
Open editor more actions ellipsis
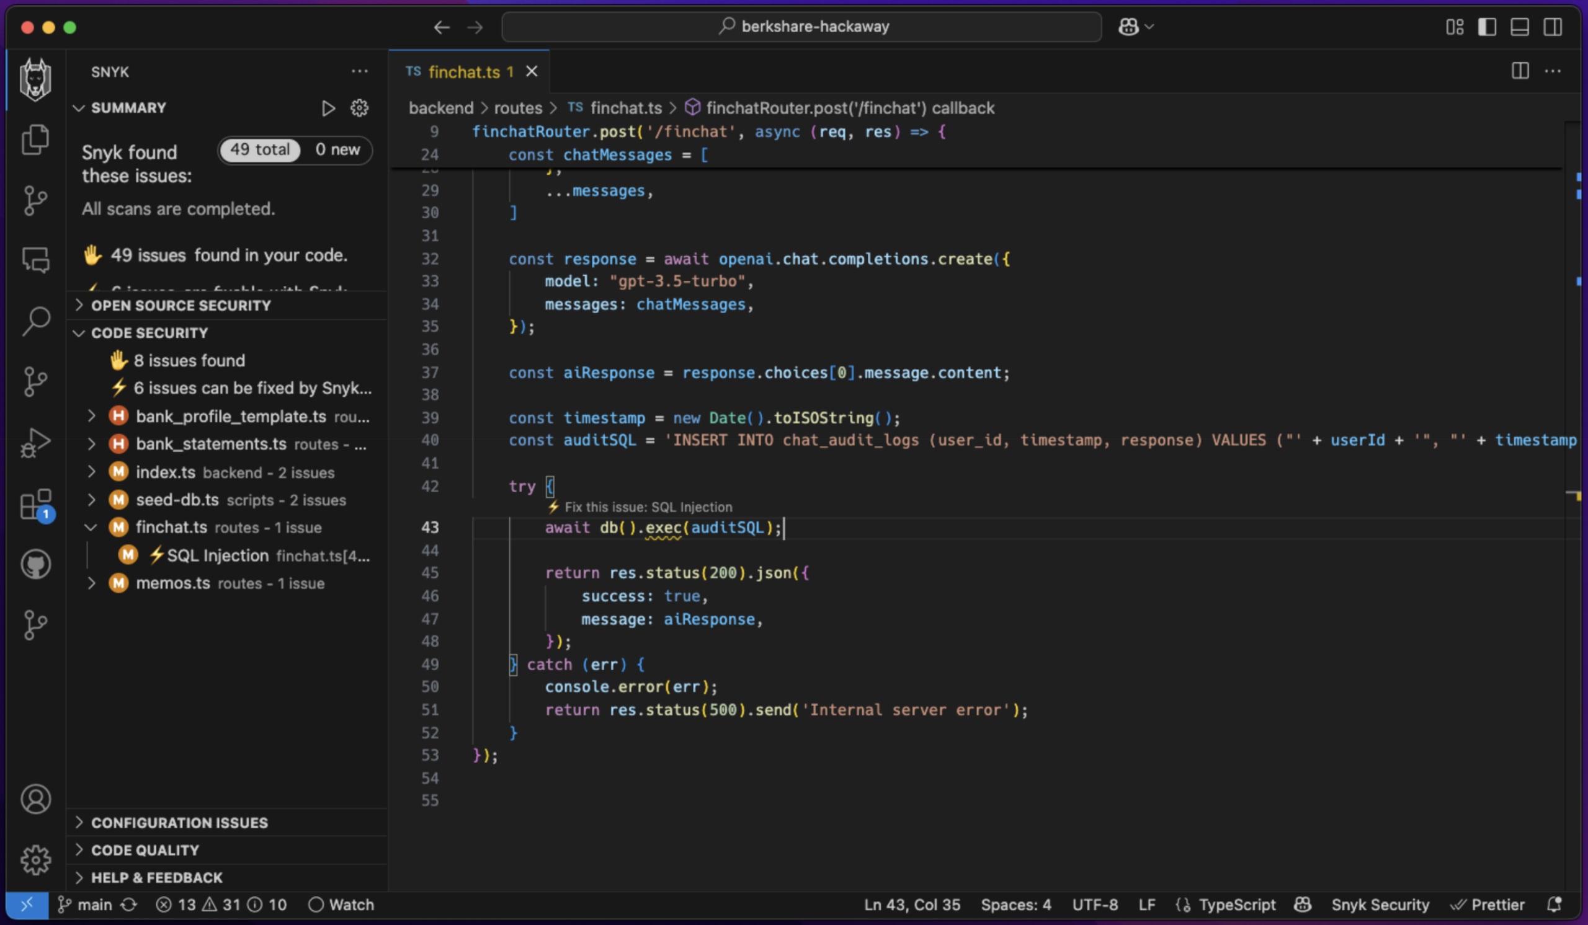click(x=1553, y=71)
